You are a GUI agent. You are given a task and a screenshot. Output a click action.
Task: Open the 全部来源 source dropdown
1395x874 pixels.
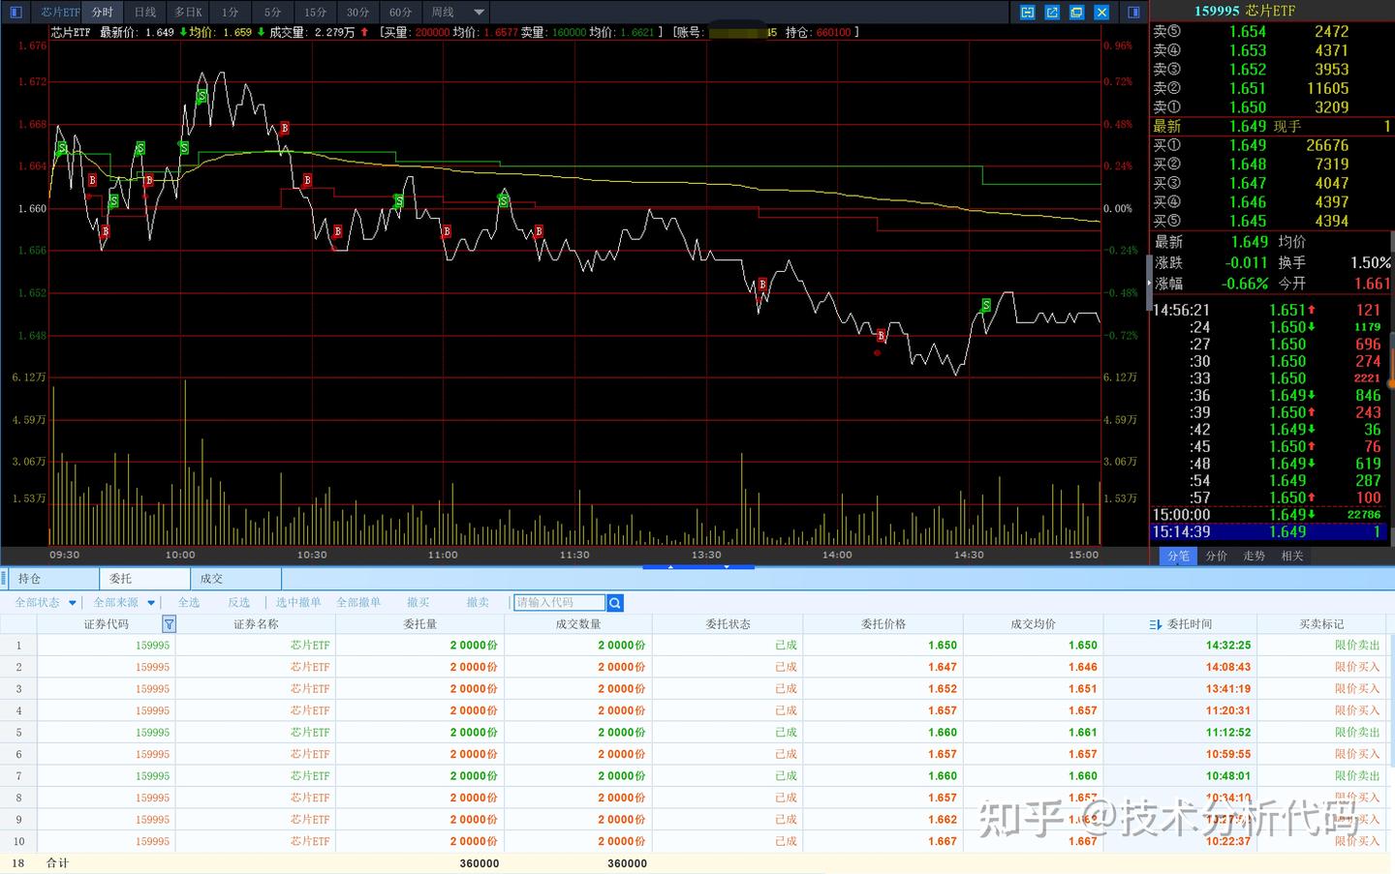point(124,602)
